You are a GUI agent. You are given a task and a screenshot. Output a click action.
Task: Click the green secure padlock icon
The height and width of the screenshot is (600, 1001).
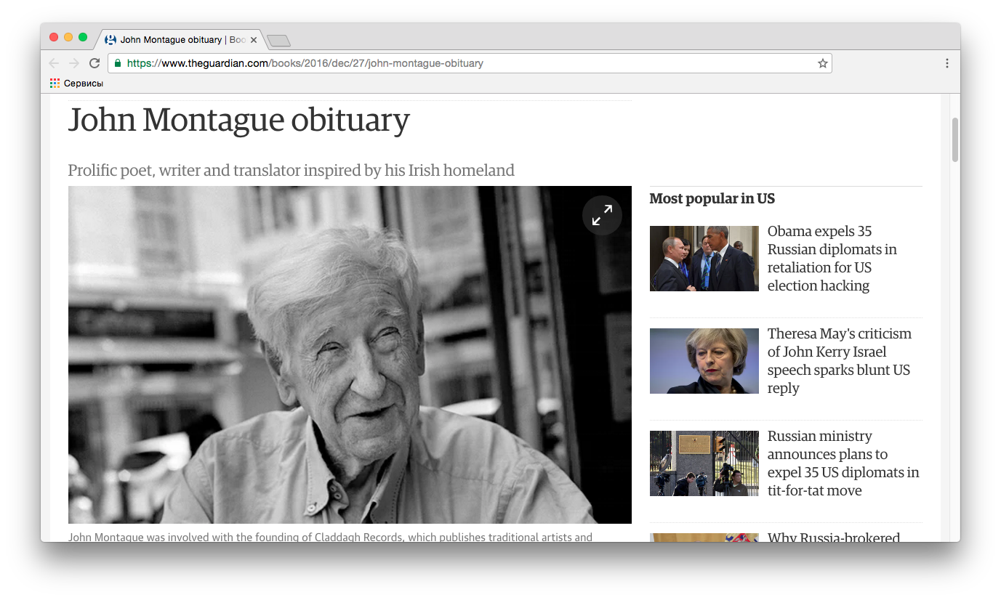(x=118, y=63)
